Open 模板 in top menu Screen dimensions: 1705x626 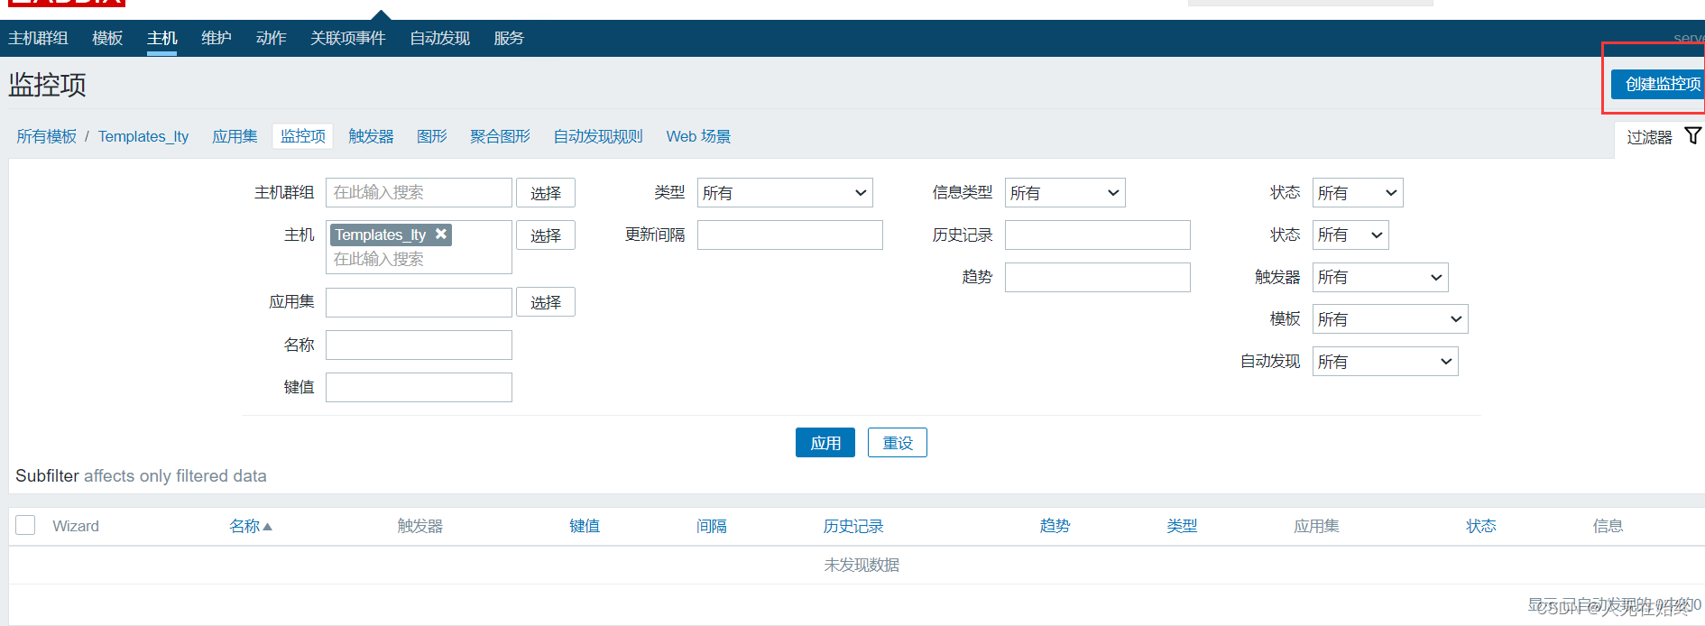(x=107, y=38)
